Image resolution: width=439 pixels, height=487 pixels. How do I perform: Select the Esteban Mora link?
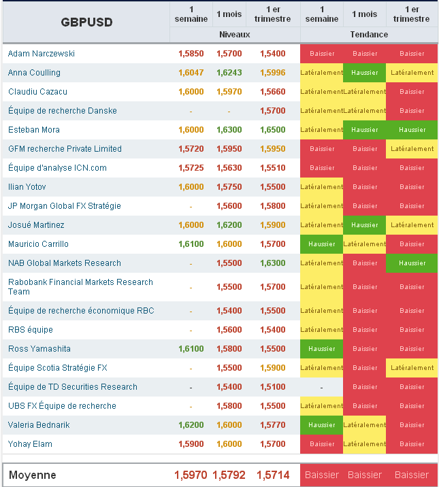click(x=34, y=130)
